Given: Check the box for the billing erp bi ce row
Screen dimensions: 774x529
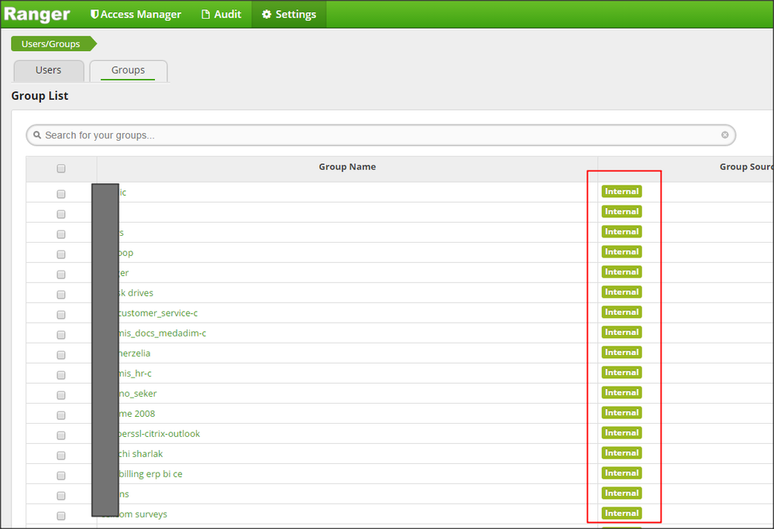Looking at the screenshot, I should (x=60, y=476).
